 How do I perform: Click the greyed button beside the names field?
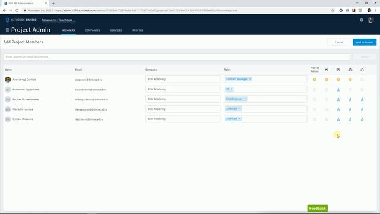[365, 57]
